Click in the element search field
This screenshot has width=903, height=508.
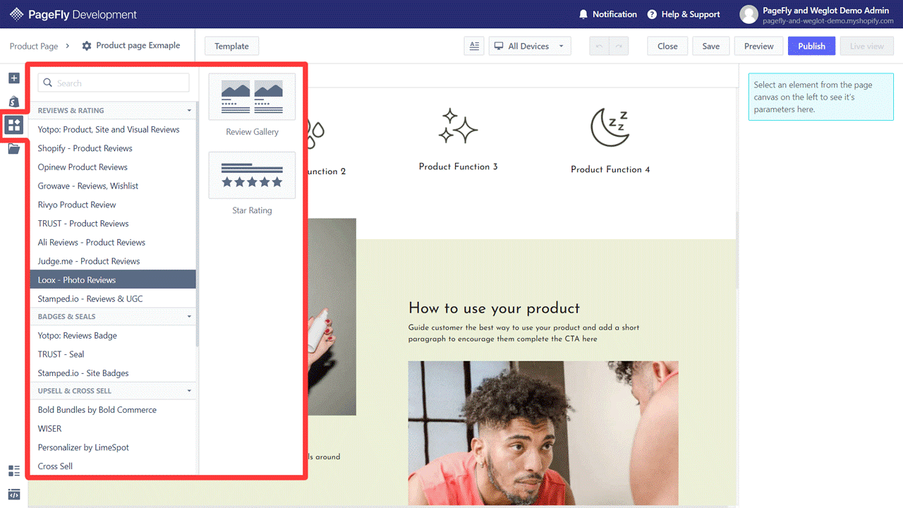[x=114, y=83]
